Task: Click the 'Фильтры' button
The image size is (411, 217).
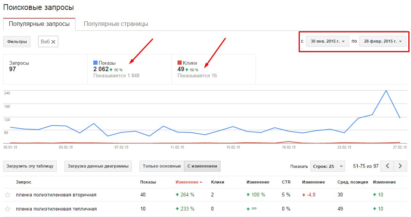Action: [x=17, y=41]
